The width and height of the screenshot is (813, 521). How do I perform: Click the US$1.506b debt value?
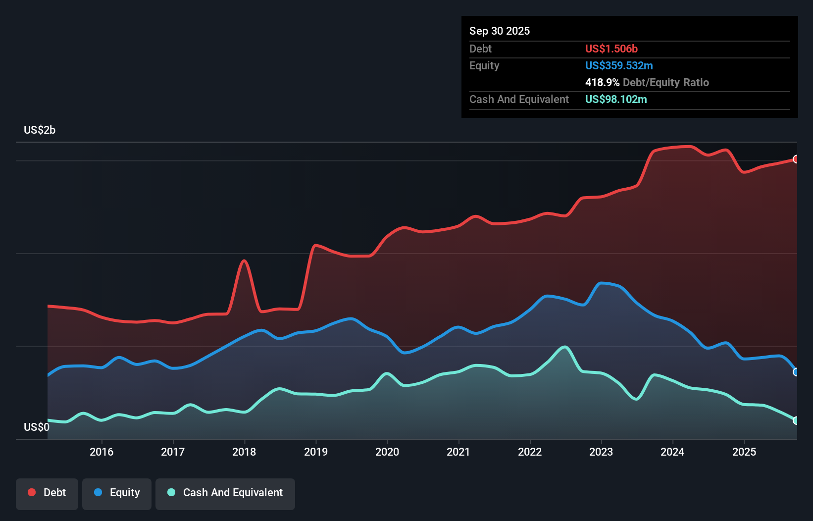[x=611, y=49]
